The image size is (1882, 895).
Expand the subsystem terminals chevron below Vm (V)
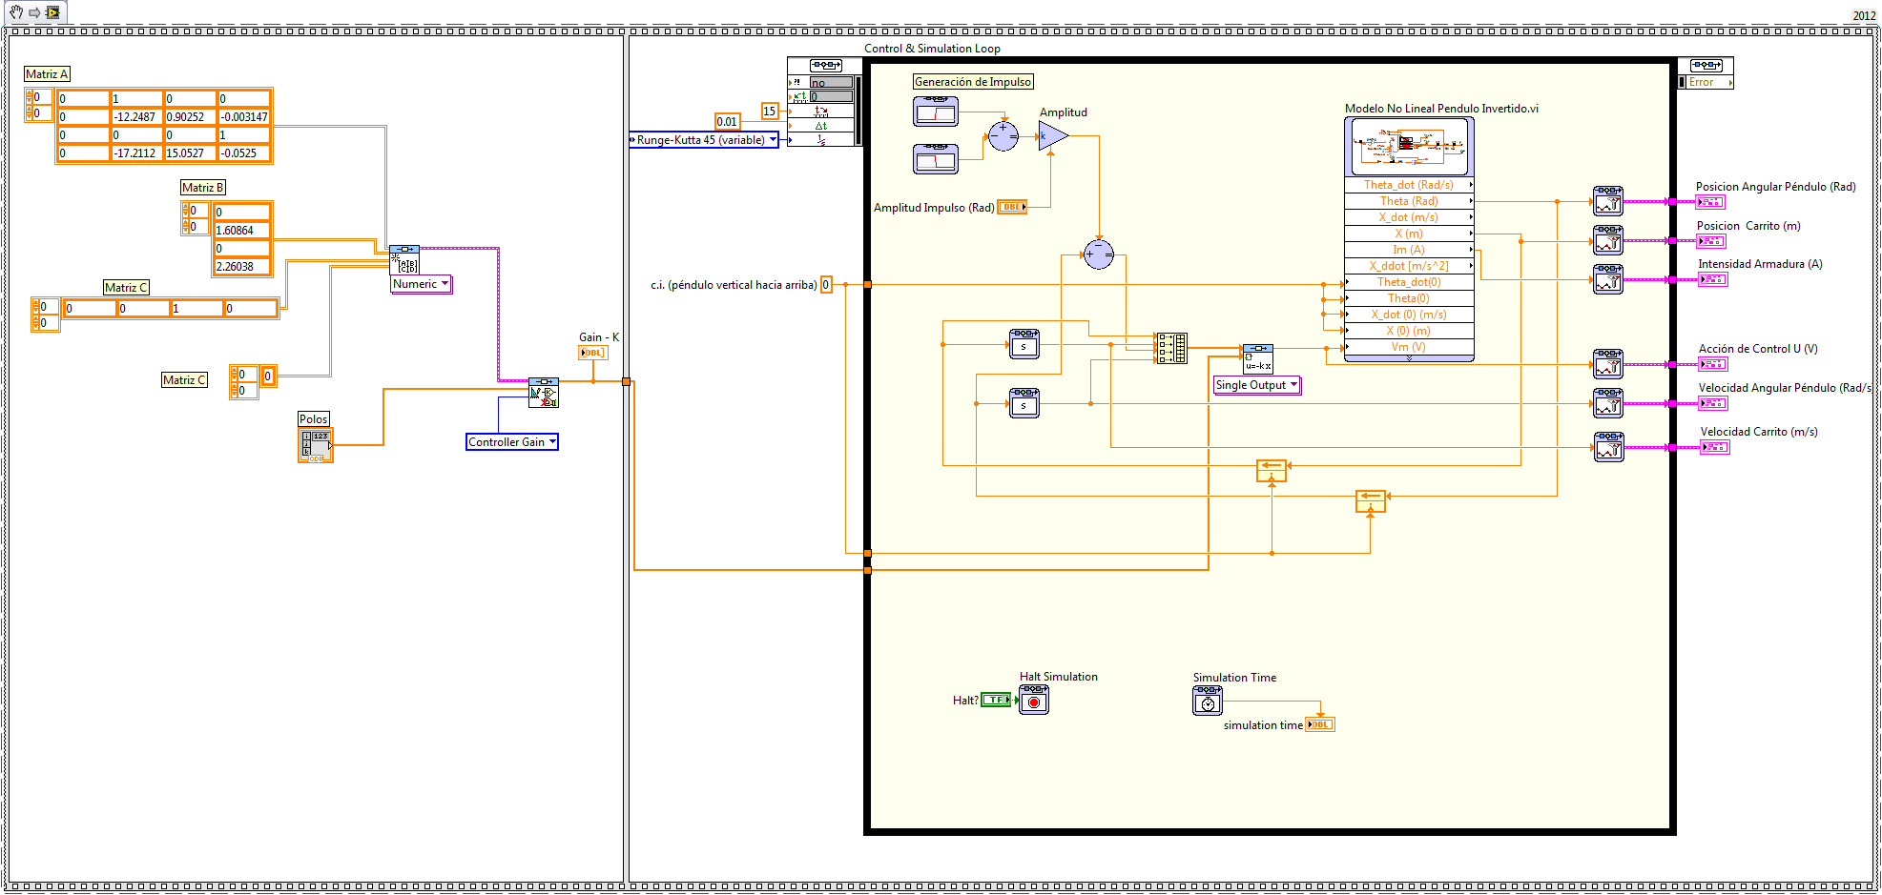coord(1409,358)
